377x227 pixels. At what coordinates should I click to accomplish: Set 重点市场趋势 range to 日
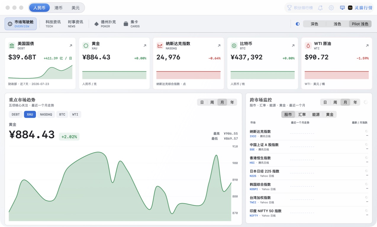coord(202,102)
